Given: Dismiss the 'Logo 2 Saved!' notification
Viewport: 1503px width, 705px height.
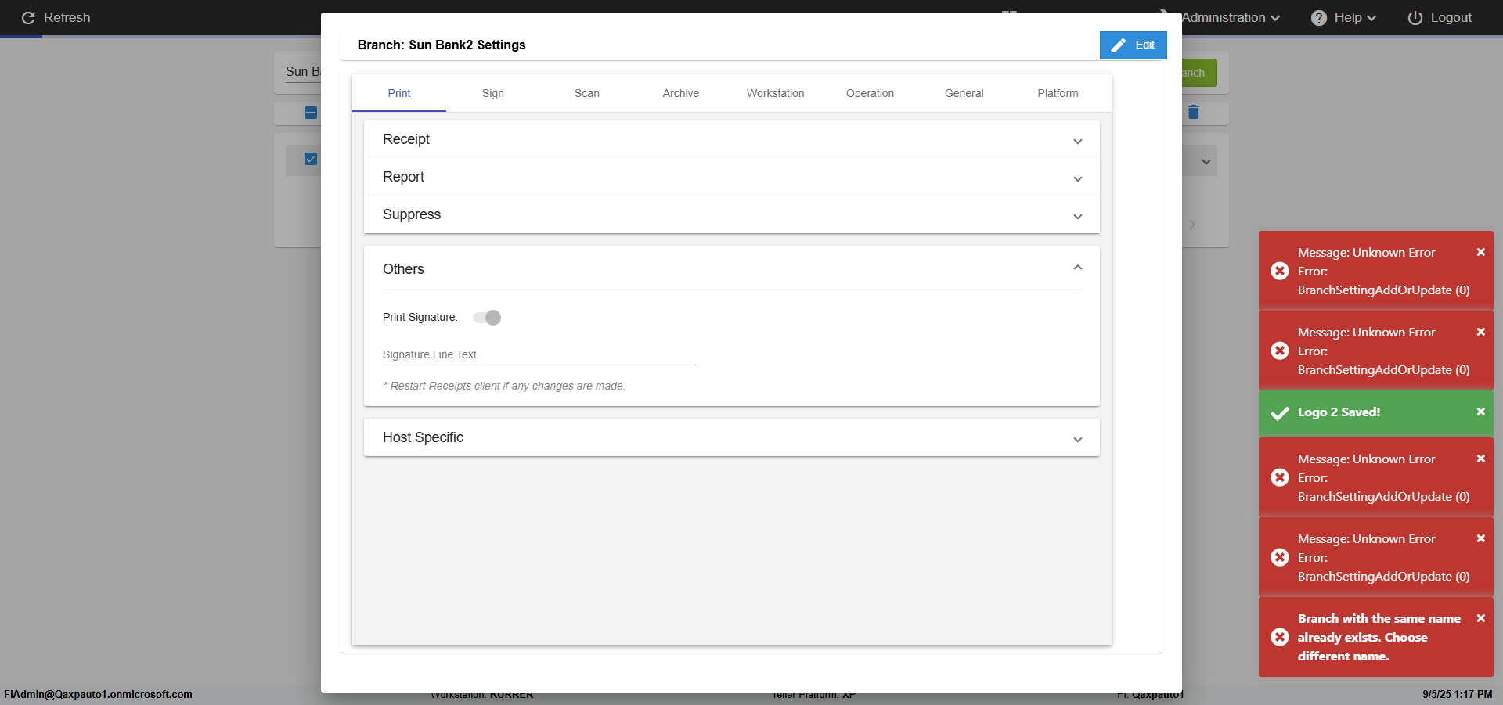Looking at the screenshot, I should 1480,412.
